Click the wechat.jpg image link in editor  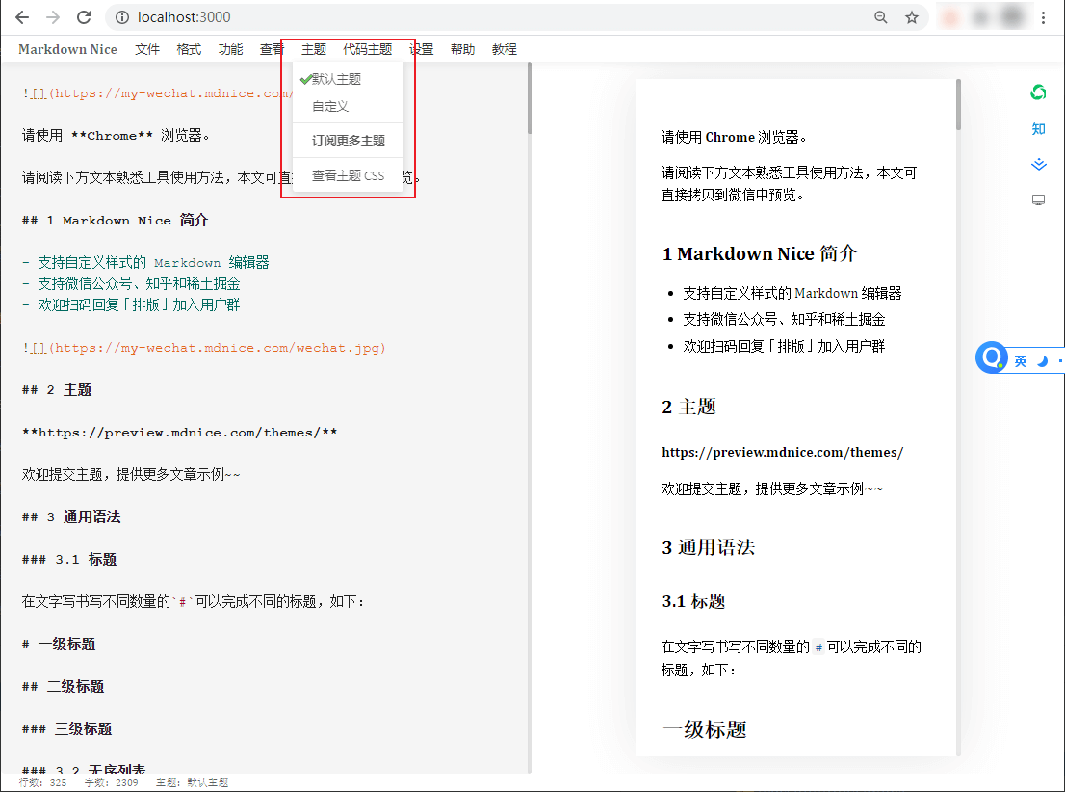click(204, 348)
